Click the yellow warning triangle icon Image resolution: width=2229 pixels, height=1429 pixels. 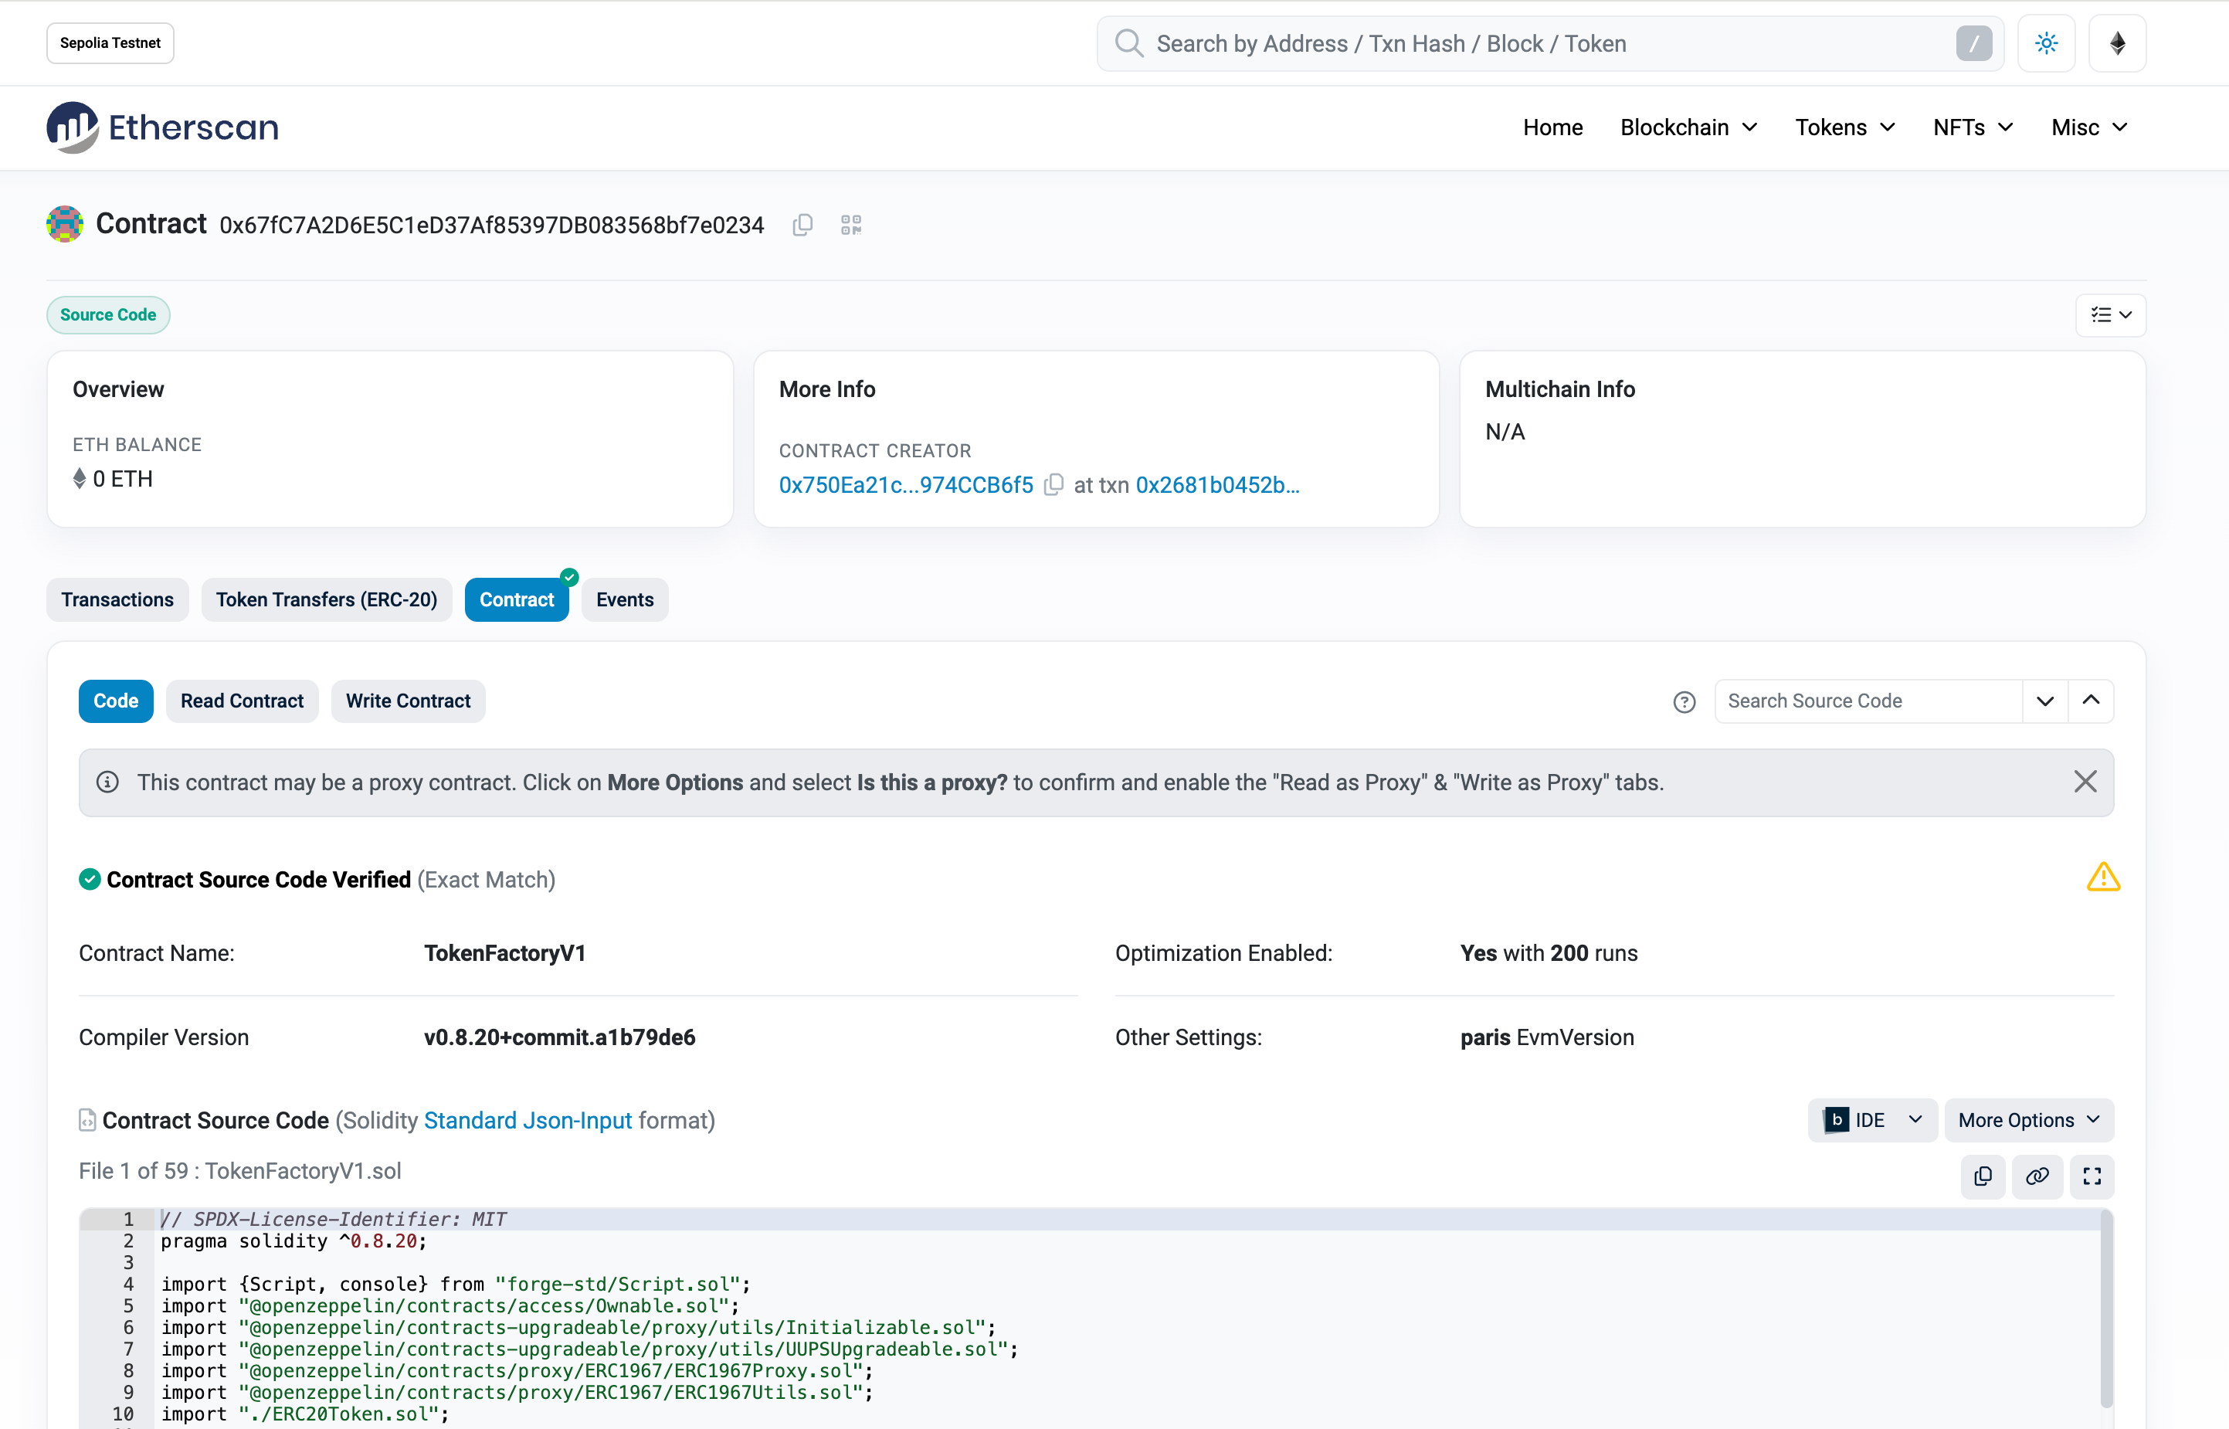point(2103,877)
